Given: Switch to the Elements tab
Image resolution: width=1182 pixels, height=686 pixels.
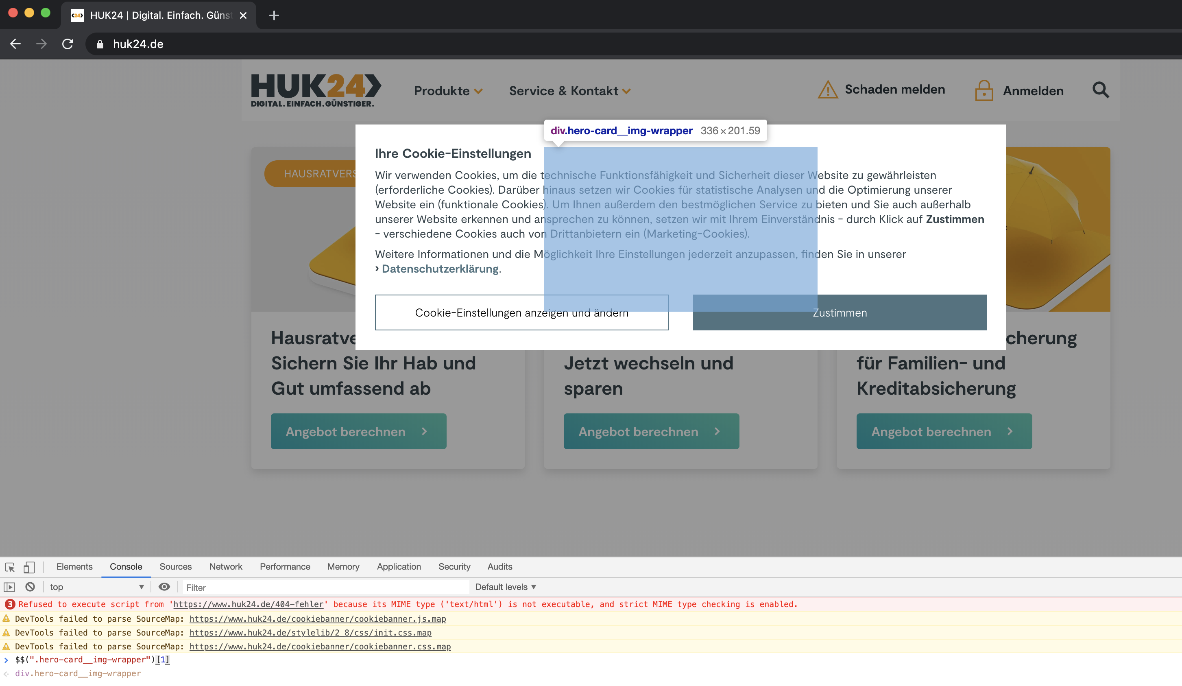Looking at the screenshot, I should tap(74, 567).
